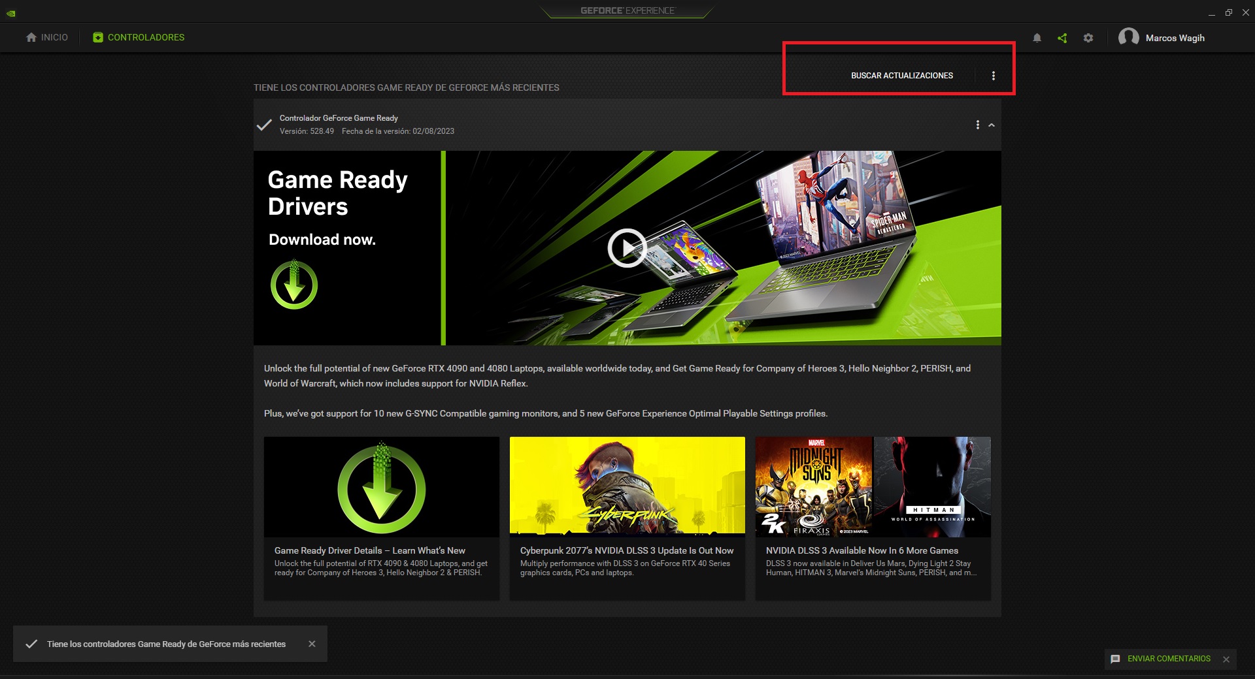Click the green share icon
The width and height of the screenshot is (1255, 679).
(x=1062, y=38)
